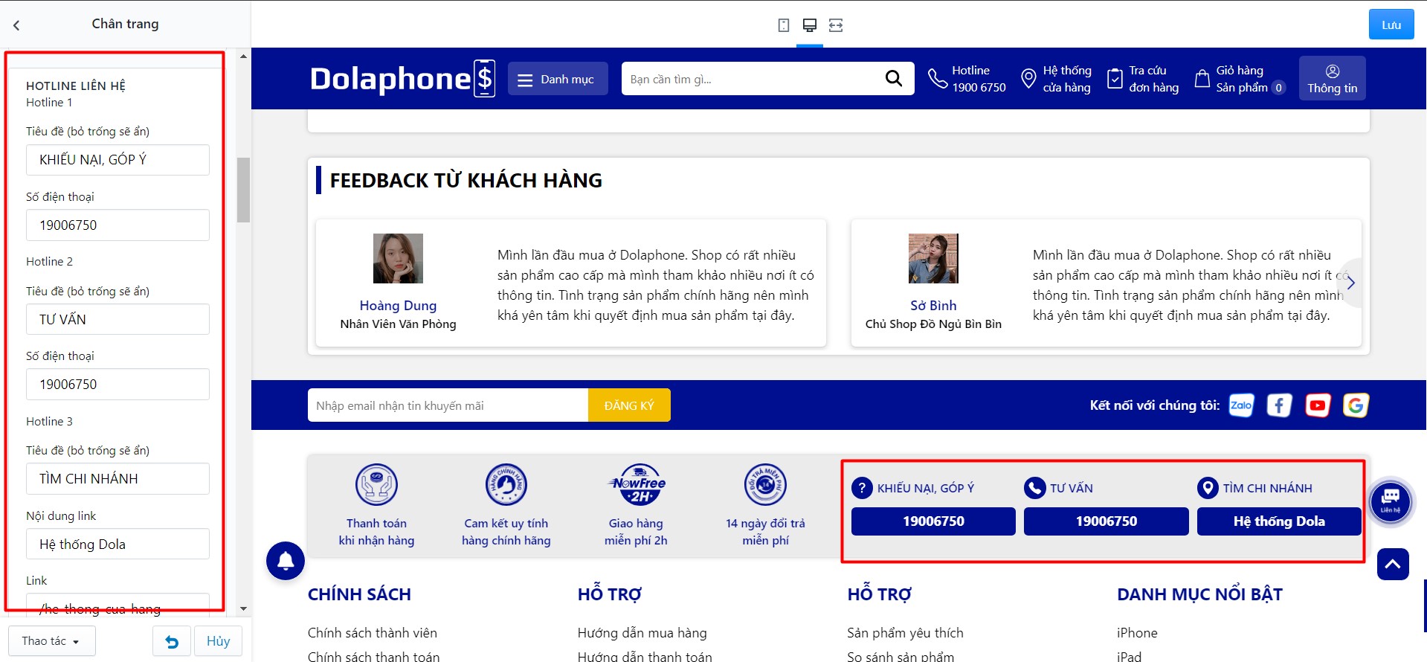Click Hoàng Dung's avatar photo
Viewport: 1427px width, 662px height.
tap(398, 258)
